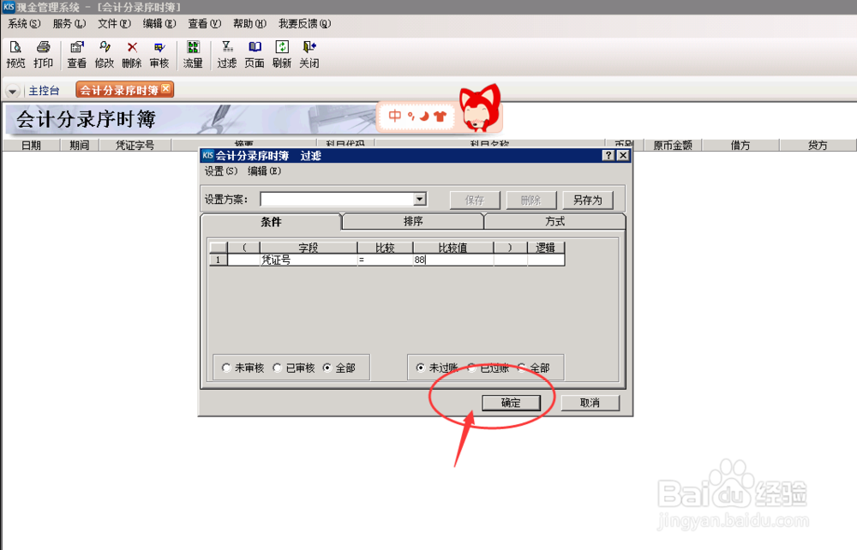The height and width of the screenshot is (550, 857).
Task: Click the 审核 (audit) toolbar icon
Action: click(x=159, y=55)
